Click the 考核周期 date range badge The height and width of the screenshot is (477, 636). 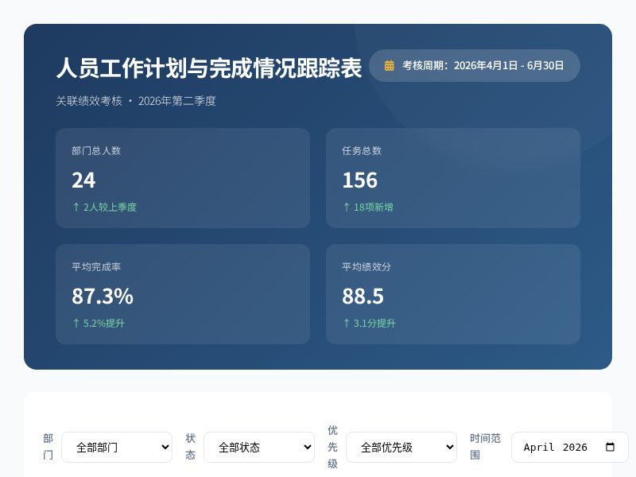(475, 65)
